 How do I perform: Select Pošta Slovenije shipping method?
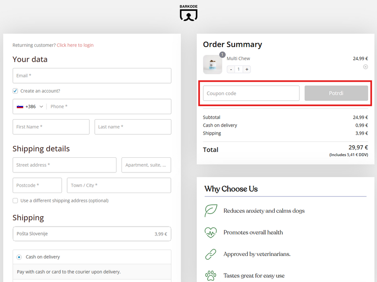point(92,234)
